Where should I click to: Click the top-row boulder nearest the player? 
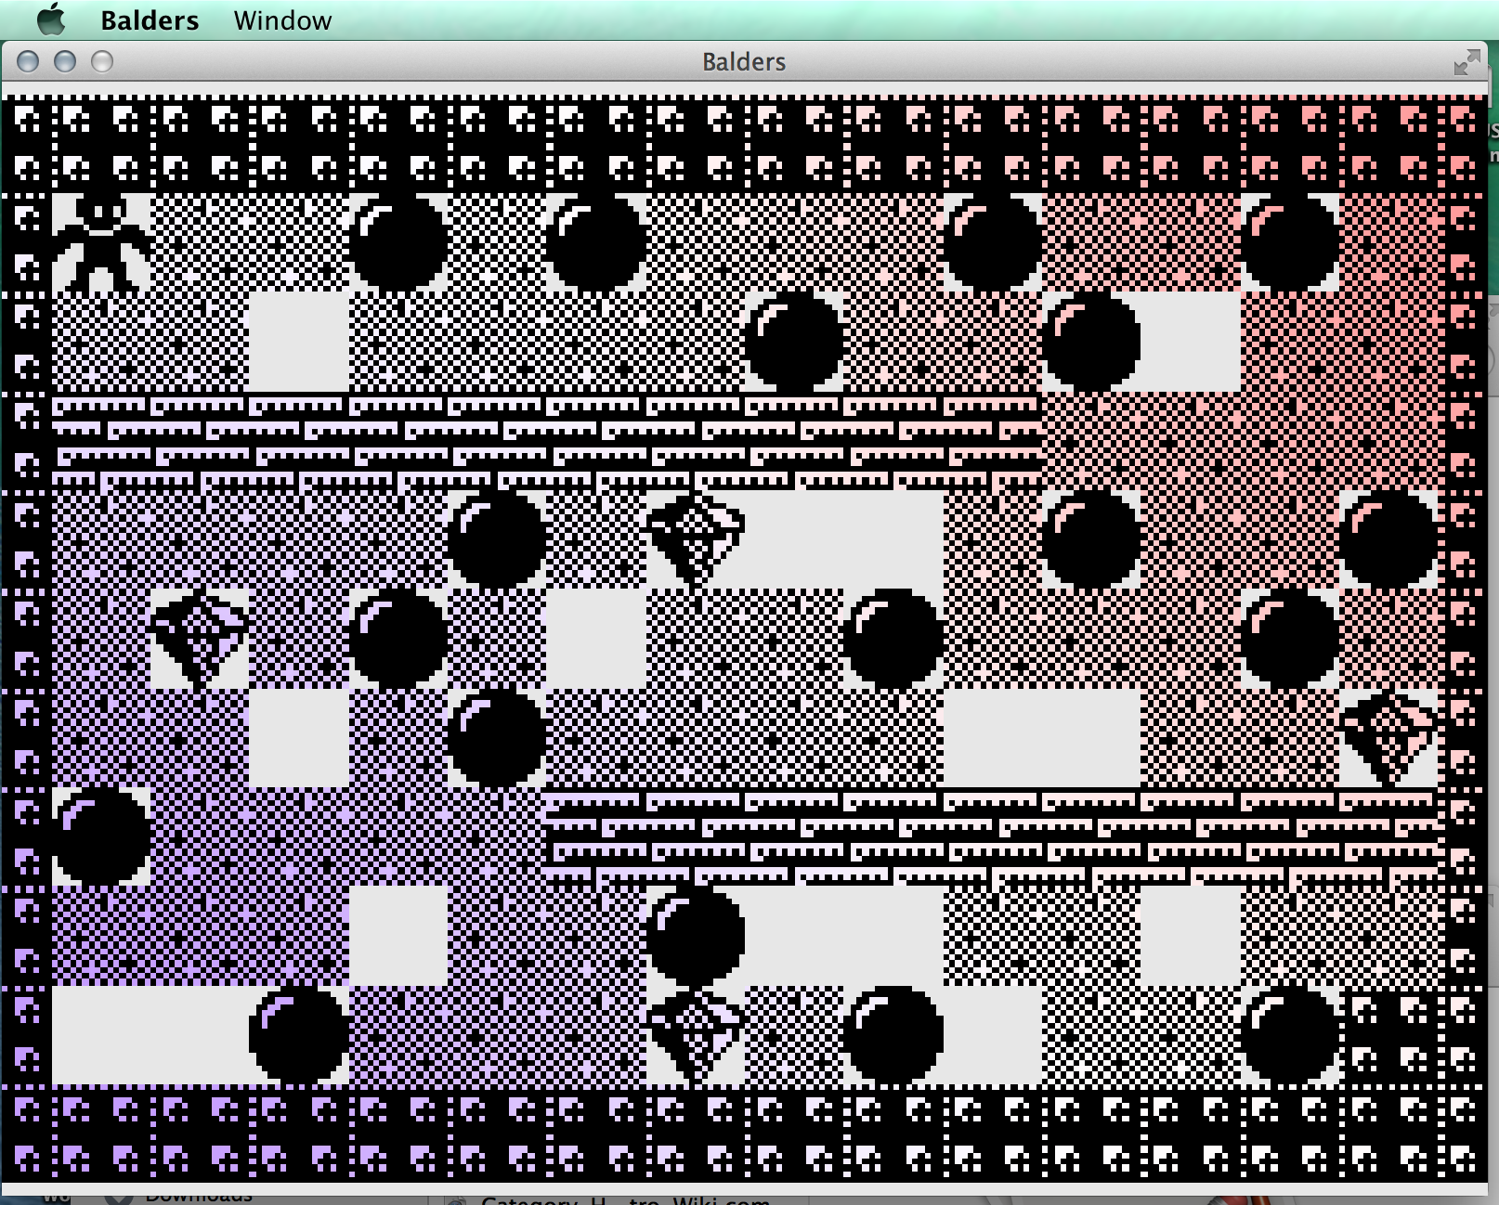point(398,243)
